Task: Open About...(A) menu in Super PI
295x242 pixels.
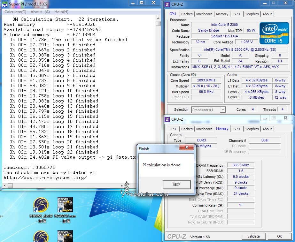Action: click(40, 11)
